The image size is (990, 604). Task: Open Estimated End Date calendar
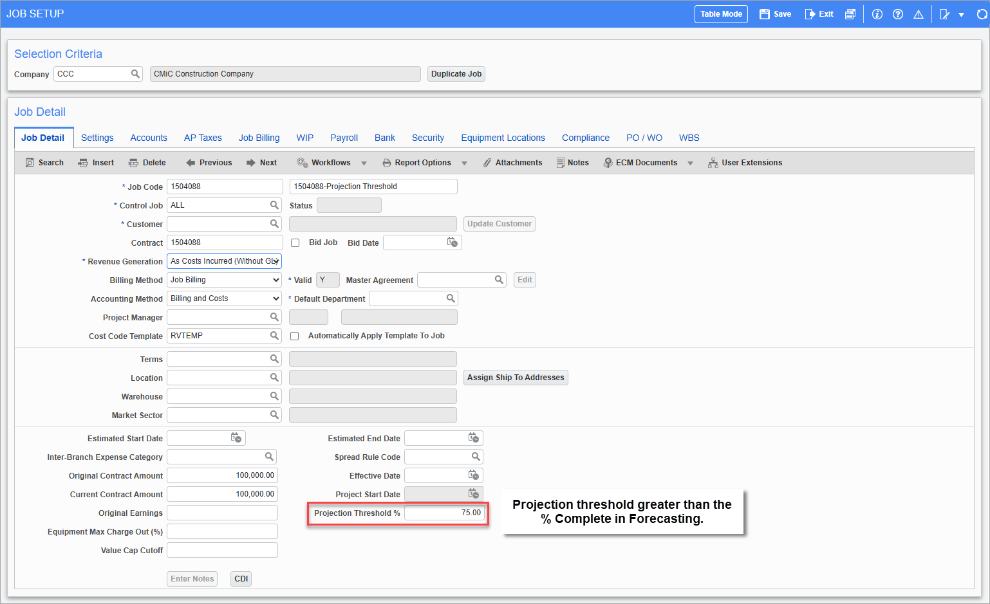[x=474, y=438]
